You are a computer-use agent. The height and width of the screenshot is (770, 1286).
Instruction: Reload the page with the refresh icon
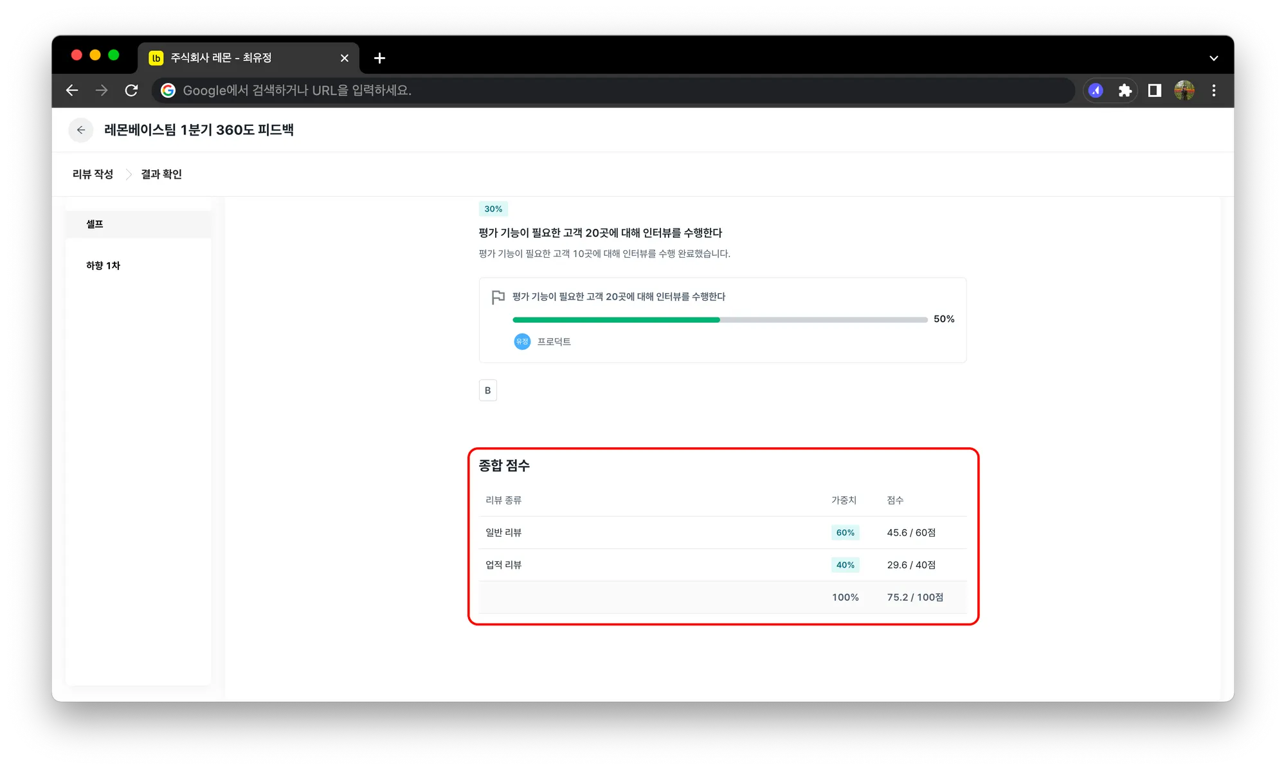pos(131,91)
